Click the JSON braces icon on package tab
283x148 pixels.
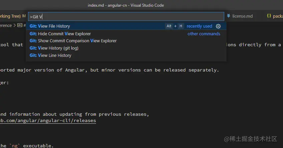pyautogui.click(x=269, y=16)
